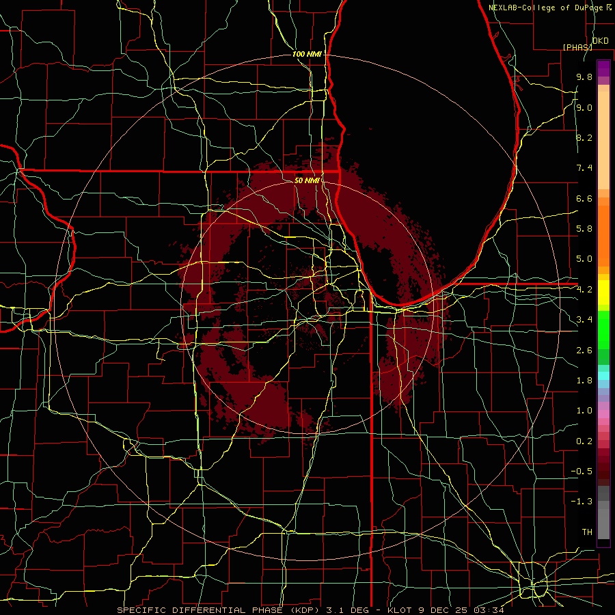Click the 9.0 value on the color scale
615x615 pixels.
point(584,107)
